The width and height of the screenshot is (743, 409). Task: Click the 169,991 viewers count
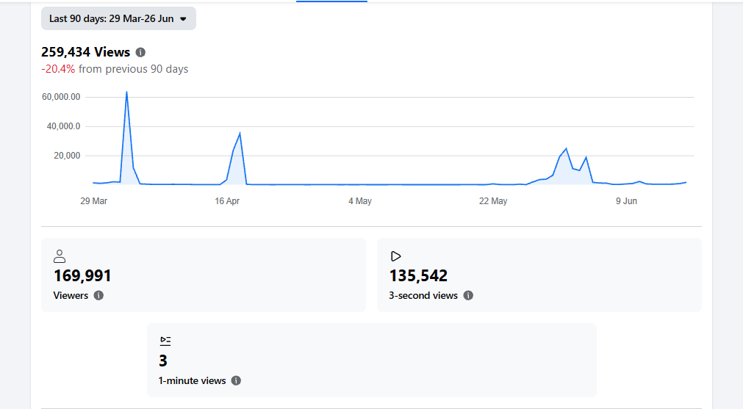click(x=82, y=275)
